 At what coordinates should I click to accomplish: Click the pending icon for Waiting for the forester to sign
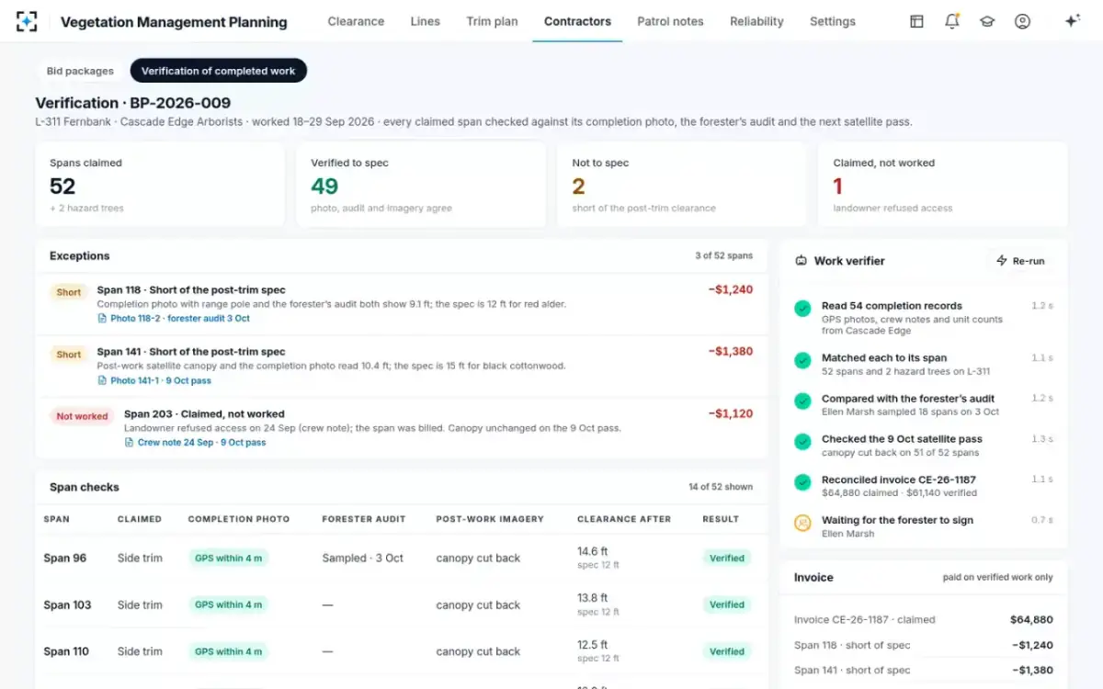pos(802,523)
